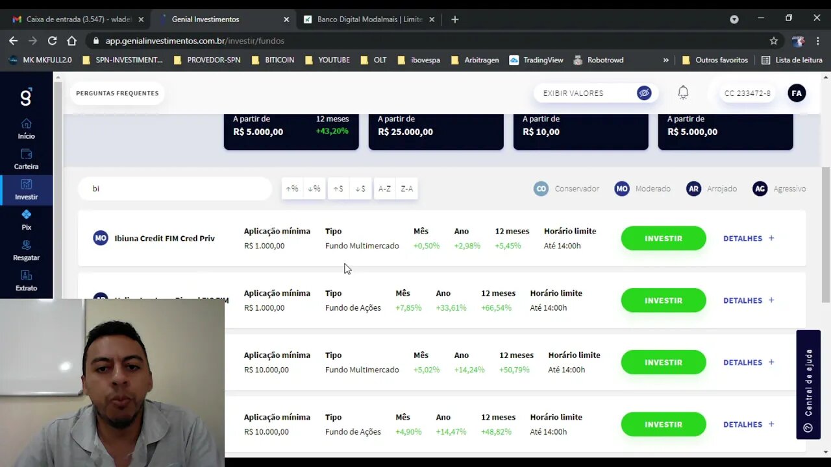Go to browser home page
Screen dimensions: 831x467
click(72, 40)
